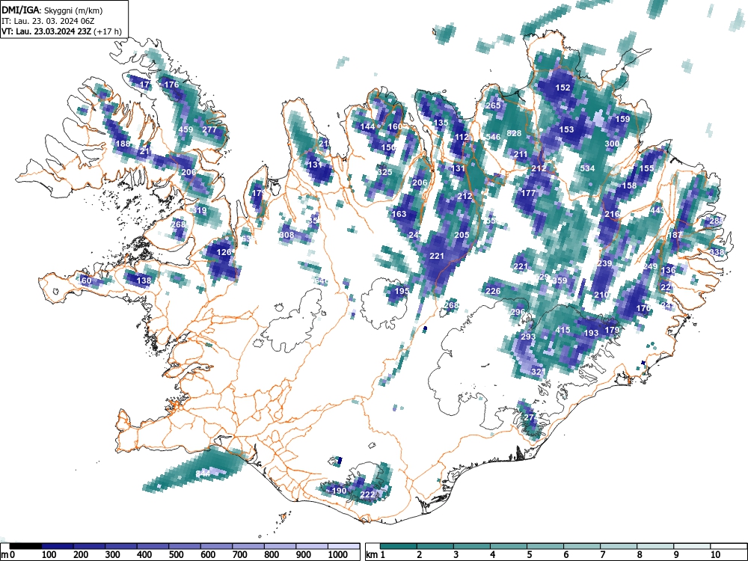Click the visibility value 459 in the Westfjords
This screenshot has height=561, width=748.
click(x=185, y=129)
